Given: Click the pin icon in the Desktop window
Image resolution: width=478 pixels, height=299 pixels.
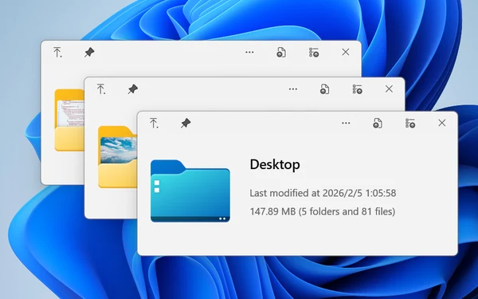Looking at the screenshot, I should [x=186, y=124].
